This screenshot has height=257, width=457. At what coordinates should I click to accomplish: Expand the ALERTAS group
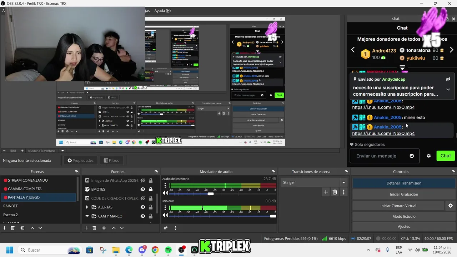[x=87, y=207]
